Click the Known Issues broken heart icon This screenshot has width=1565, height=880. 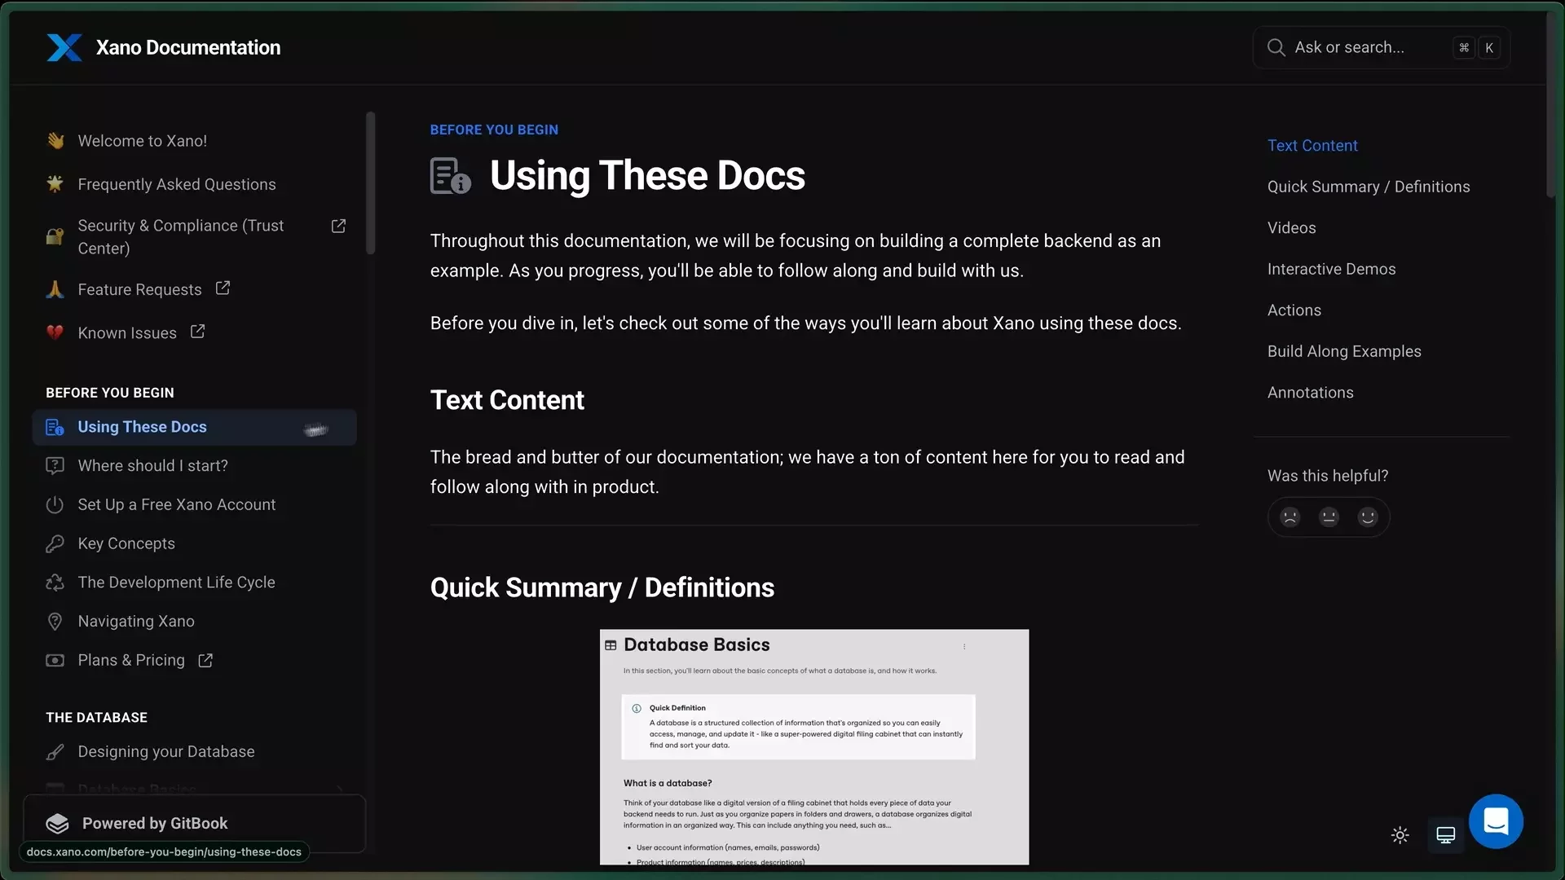pos(54,332)
